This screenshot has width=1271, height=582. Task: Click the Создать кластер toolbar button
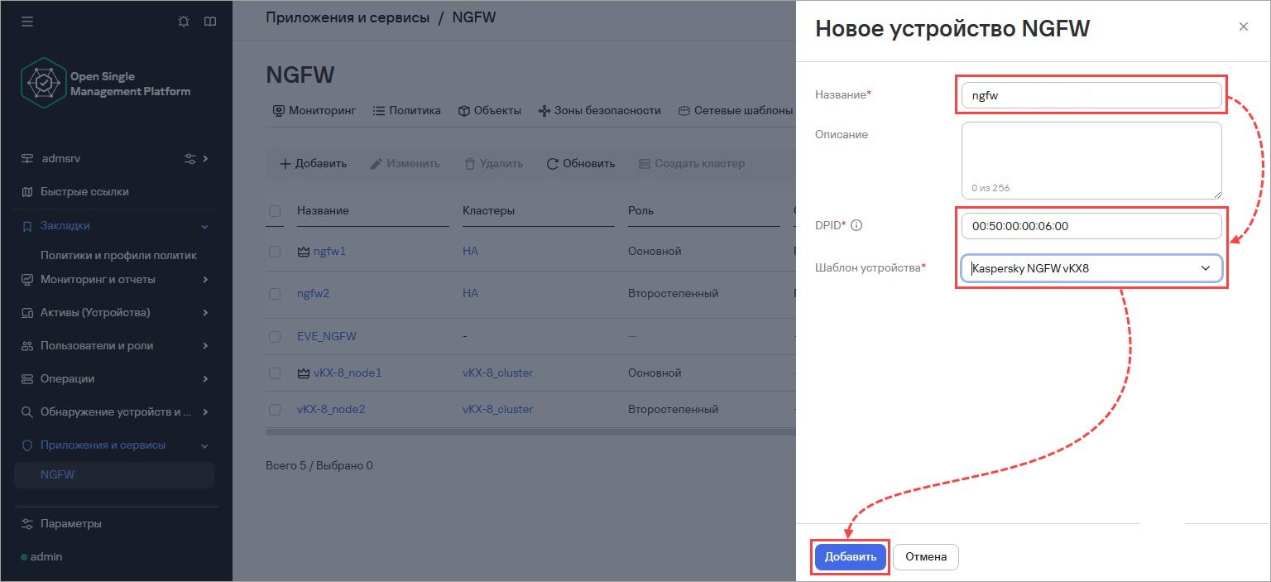692,164
